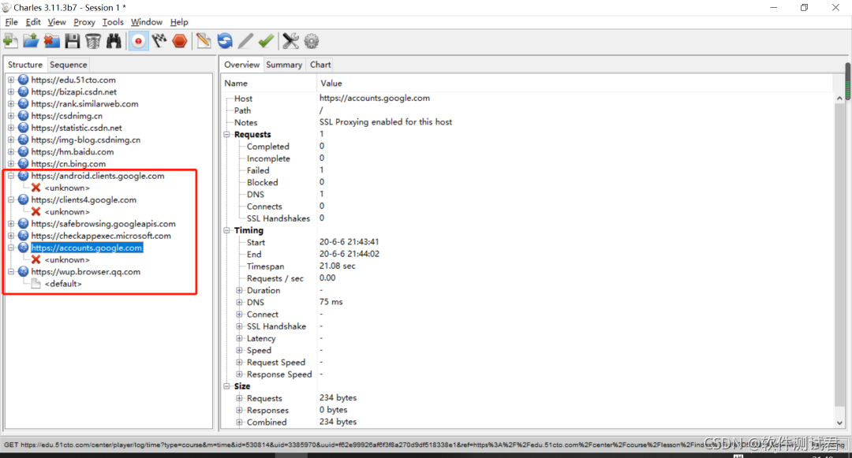Click the Overview scrollbar up arrow
The width and height of the screenshot is (852, 458).
pyautogui.click(x=839, y=99)
